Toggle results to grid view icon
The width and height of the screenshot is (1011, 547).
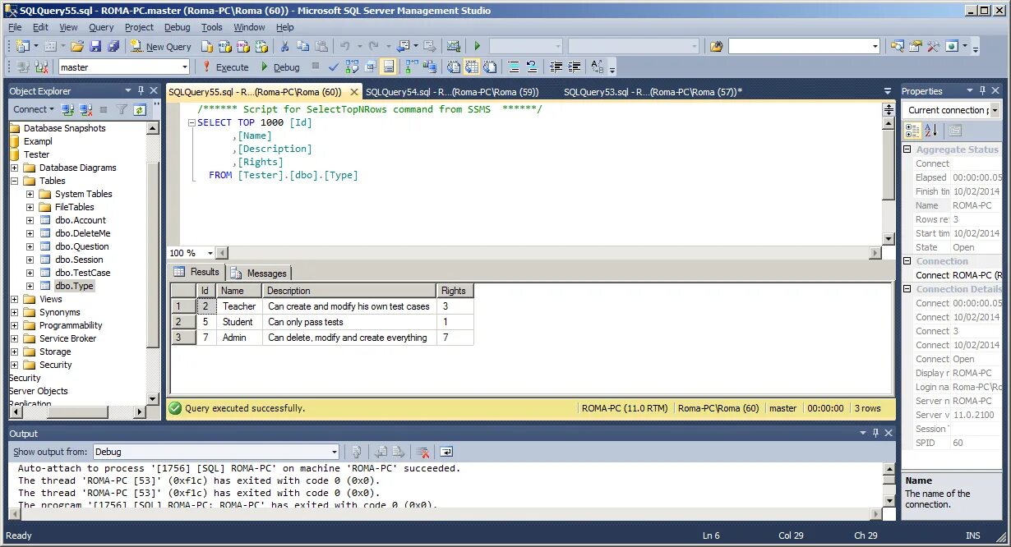[x=472, y=67]
